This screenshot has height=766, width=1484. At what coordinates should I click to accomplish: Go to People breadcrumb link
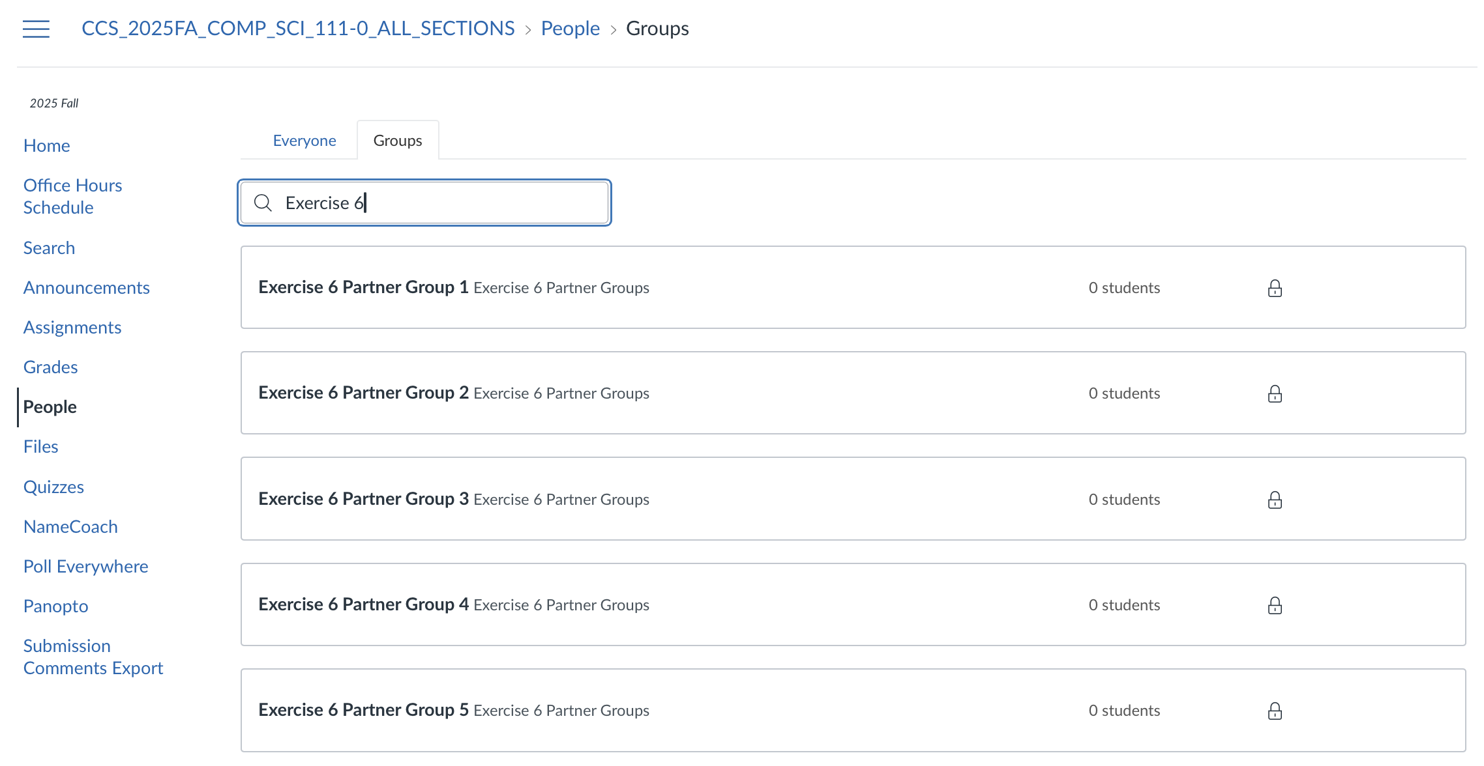tap(570, 29)
